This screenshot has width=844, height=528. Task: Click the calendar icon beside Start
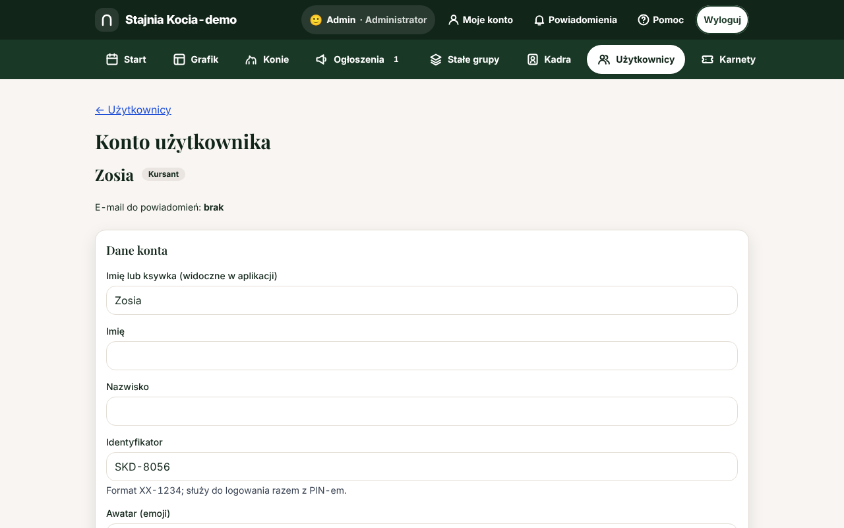click(x=112, y=59)
